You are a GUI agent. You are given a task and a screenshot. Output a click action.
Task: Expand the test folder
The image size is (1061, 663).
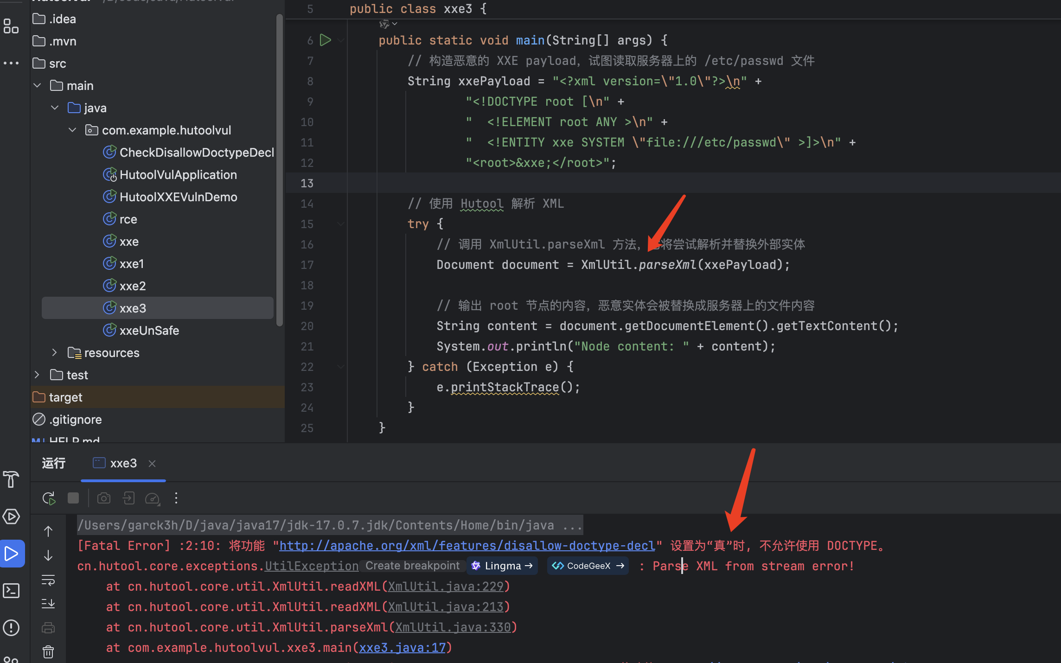click(x=38, y=375)
